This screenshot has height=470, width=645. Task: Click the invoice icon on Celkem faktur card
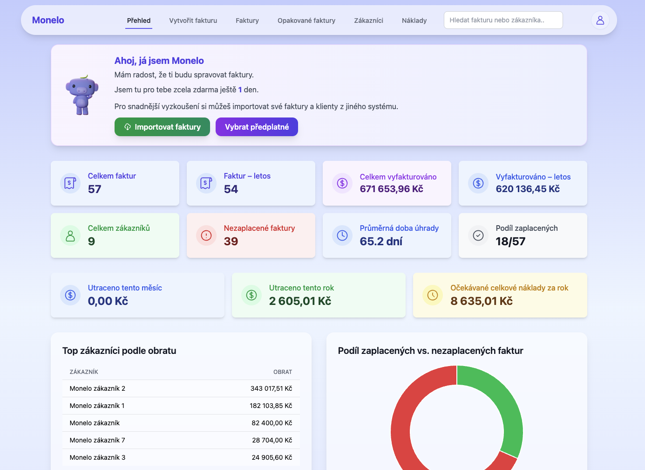click(x=70, y=183)
